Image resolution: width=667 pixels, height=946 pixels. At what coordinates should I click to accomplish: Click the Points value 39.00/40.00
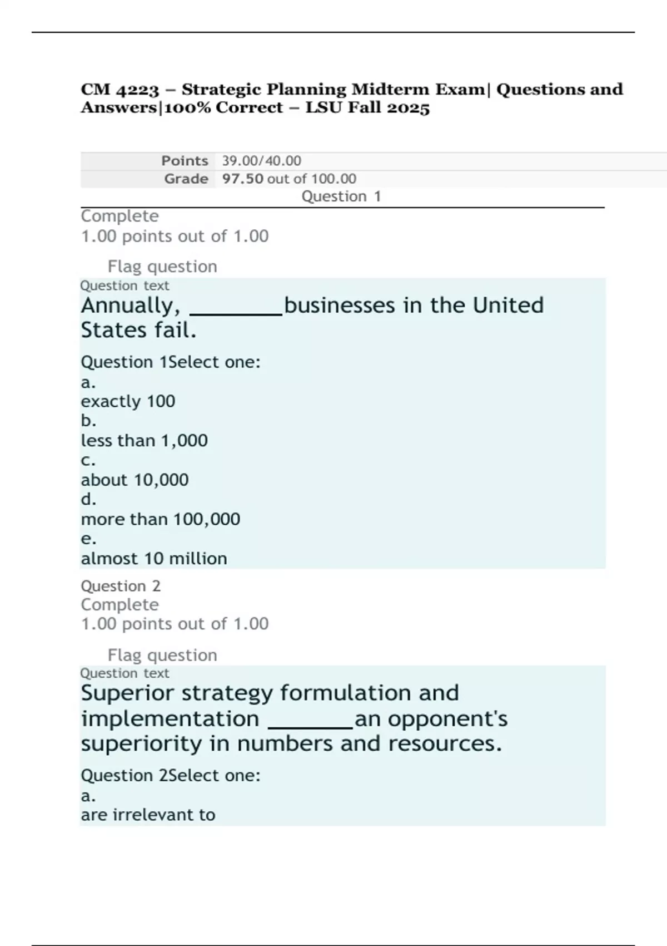(261, 161)
